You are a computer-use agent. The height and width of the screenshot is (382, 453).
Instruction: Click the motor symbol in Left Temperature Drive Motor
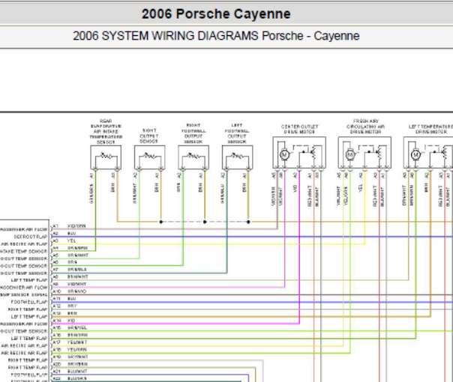415,155
